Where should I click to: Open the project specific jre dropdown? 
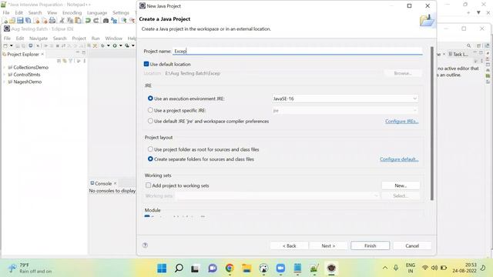pos(345,111)
